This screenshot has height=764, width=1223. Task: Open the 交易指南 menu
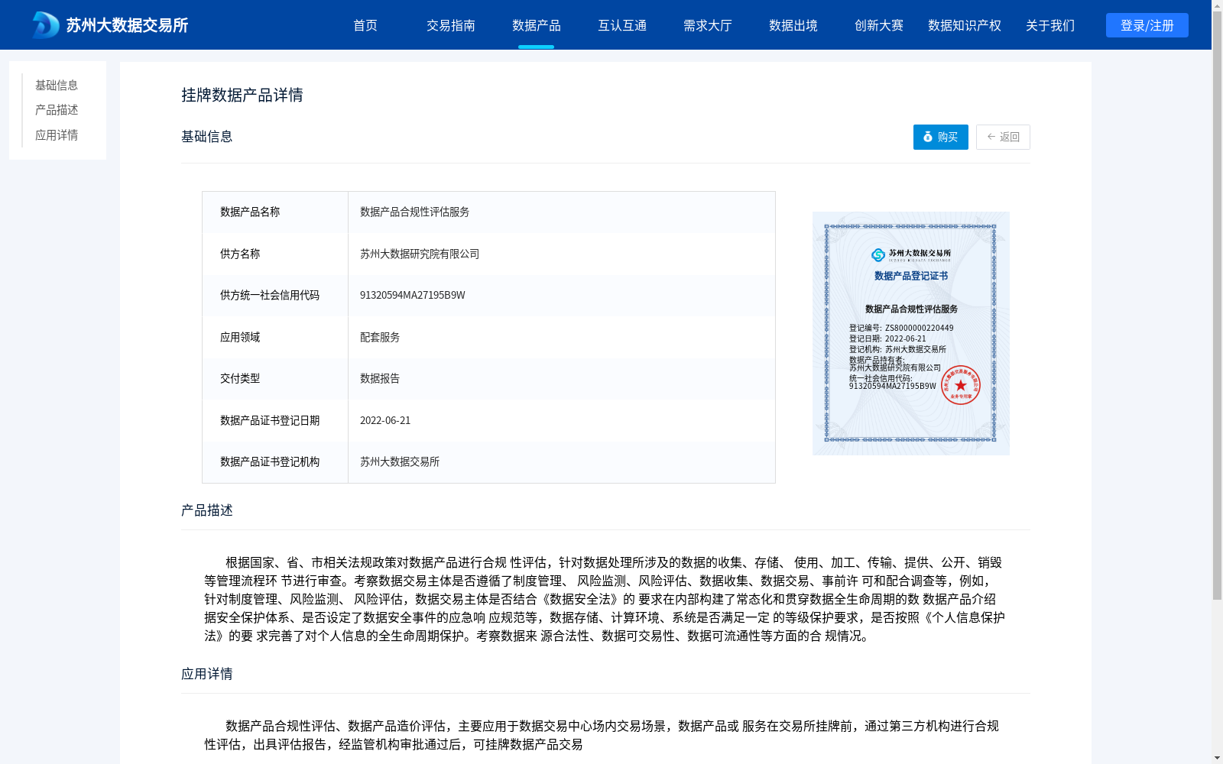451,25
